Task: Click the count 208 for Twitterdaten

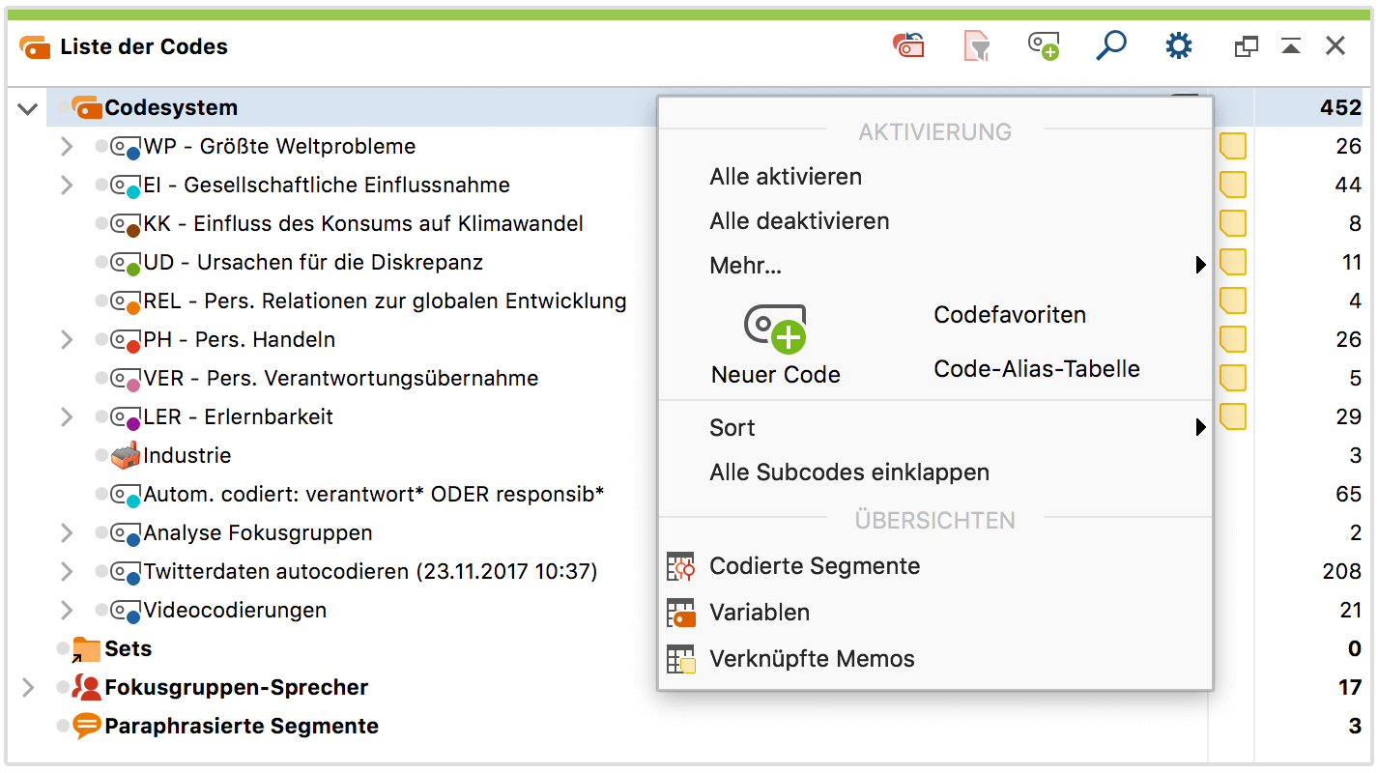Action: pos(1342,571)
